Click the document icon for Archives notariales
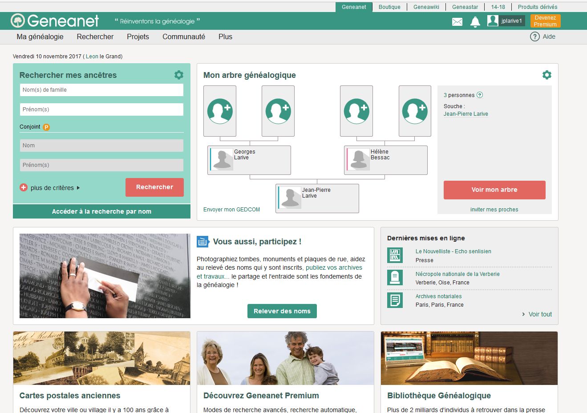587x413 pixels. [395, 300]
